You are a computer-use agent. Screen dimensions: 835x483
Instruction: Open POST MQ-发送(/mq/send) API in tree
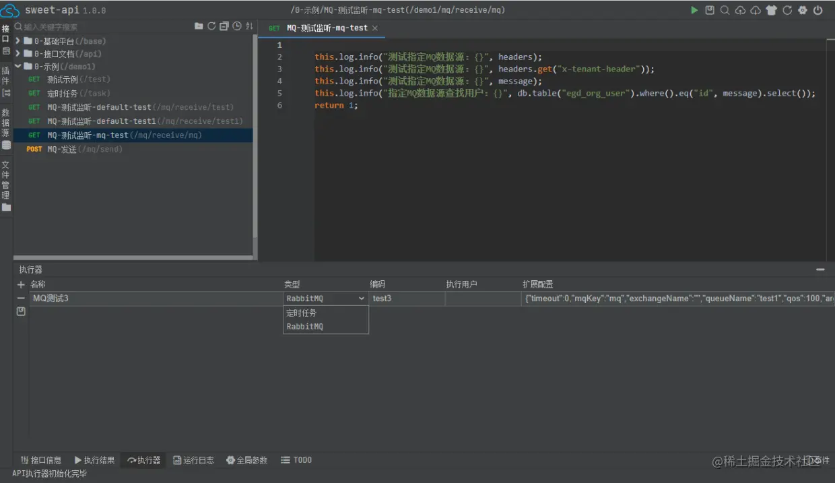133,150
